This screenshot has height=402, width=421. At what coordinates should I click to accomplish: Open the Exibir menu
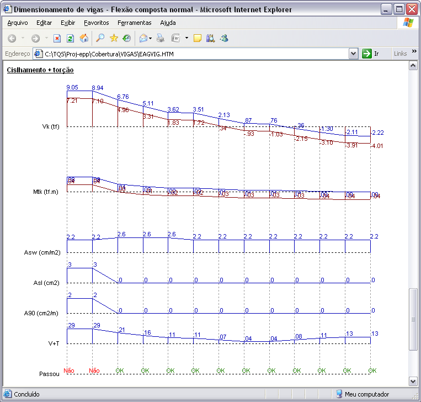pos(68,23)
